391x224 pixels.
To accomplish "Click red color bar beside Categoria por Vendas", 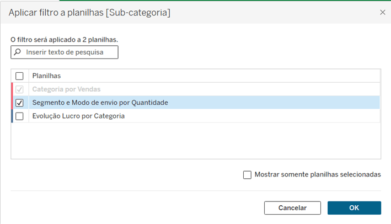I will pyautogui.click(x=12, y=89).
